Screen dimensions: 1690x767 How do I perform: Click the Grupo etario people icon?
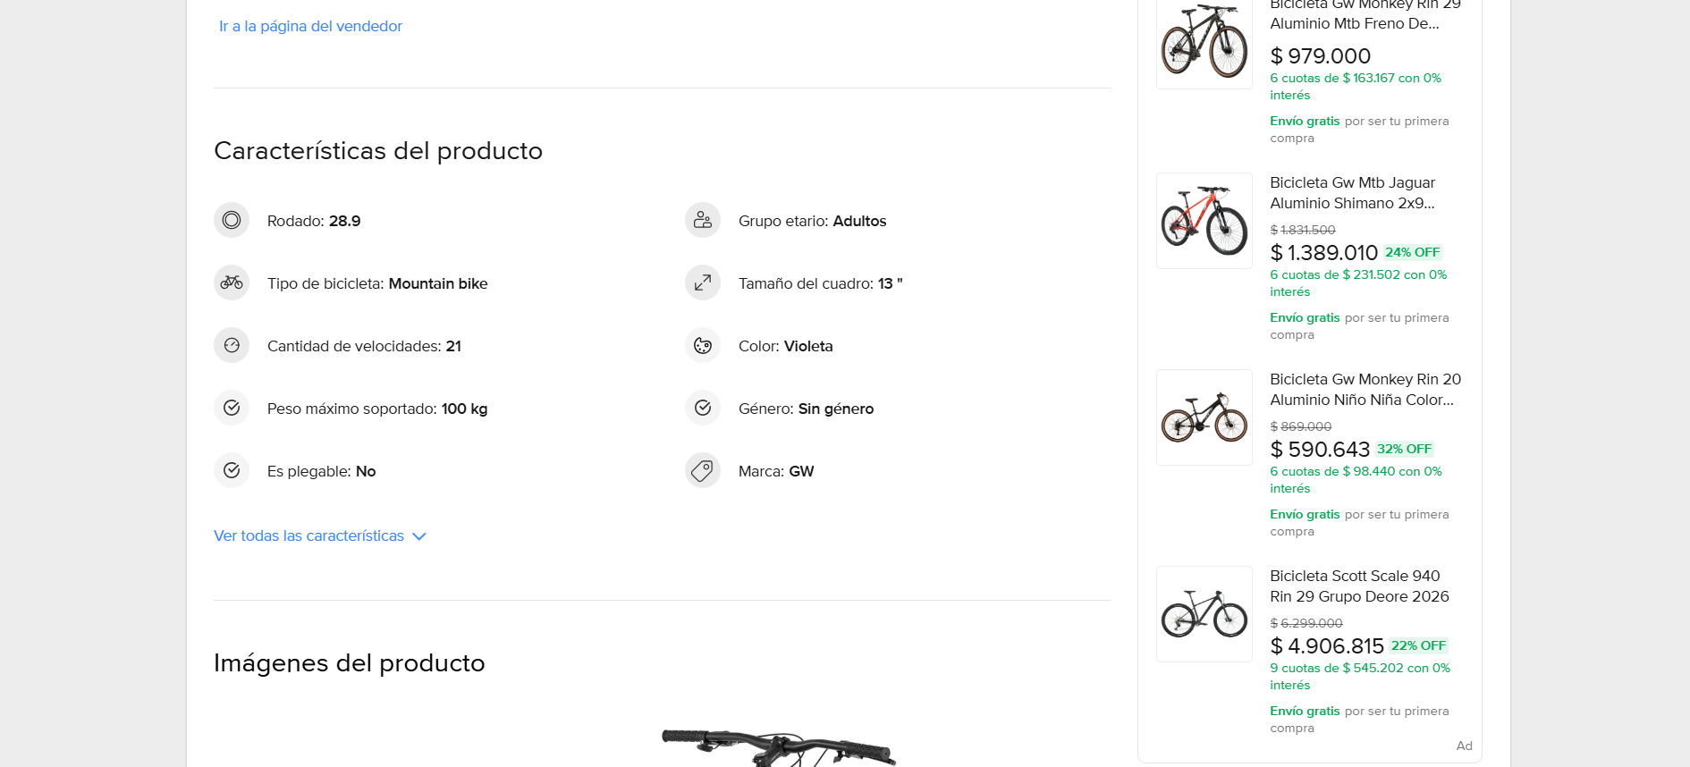703,220
